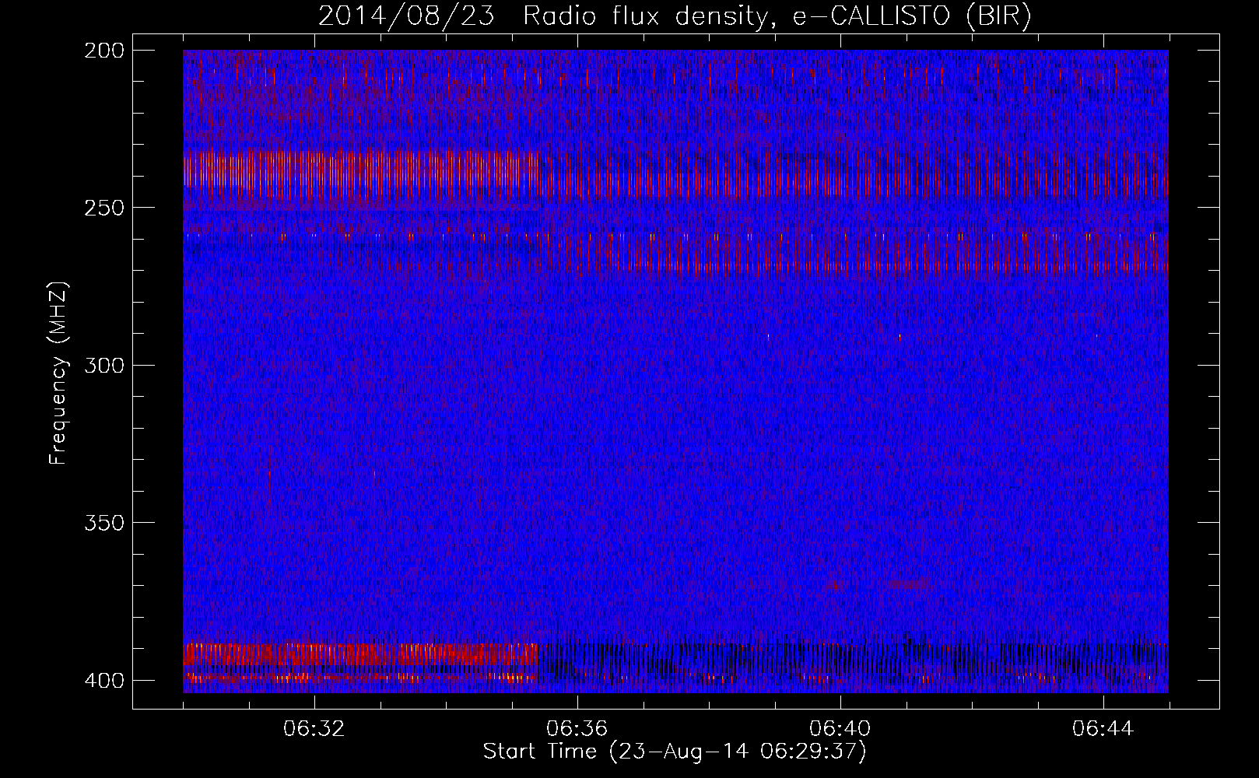Image resolution: width=1259 pixels, height=778 pixels.
Task: Select the 'Frequency (MHZ)' axis label
Action: tap(58, 373)
